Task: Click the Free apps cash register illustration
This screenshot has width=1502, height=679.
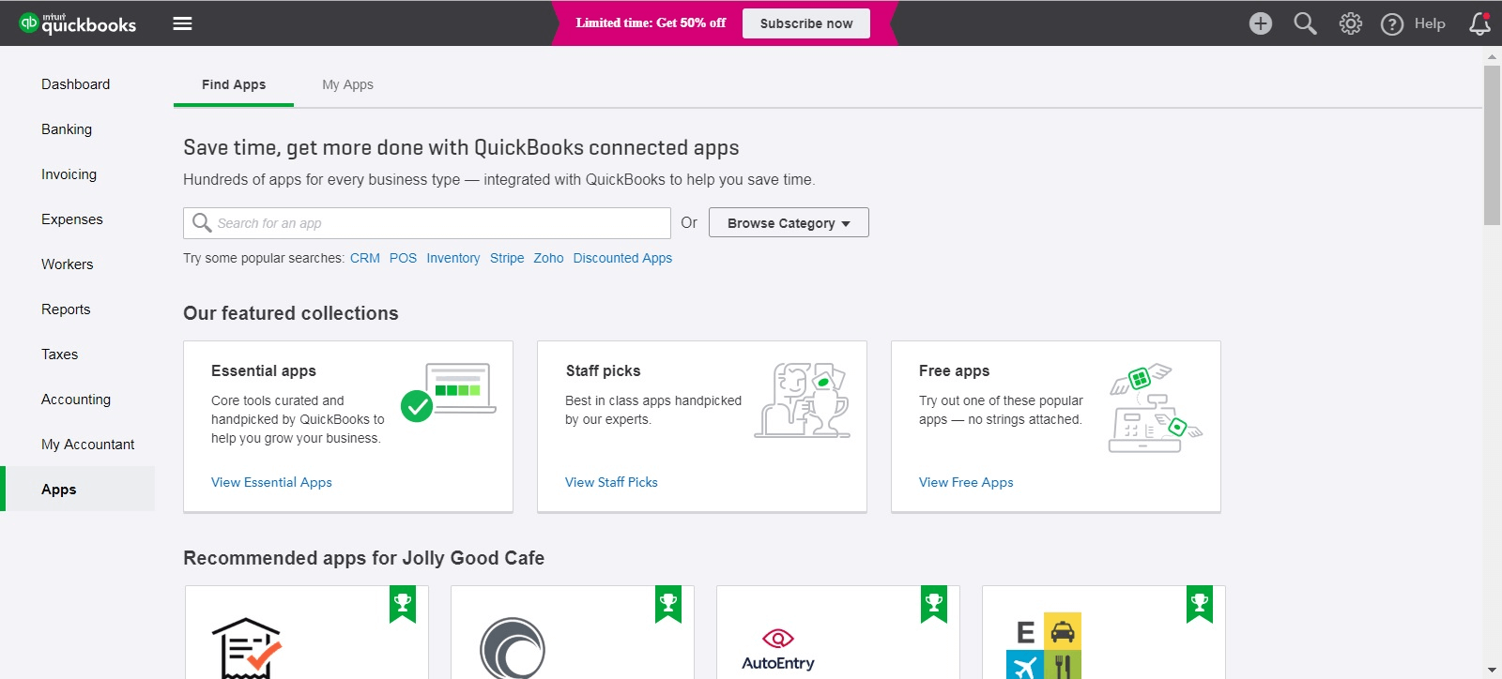Action: (x=1156, y=408)
